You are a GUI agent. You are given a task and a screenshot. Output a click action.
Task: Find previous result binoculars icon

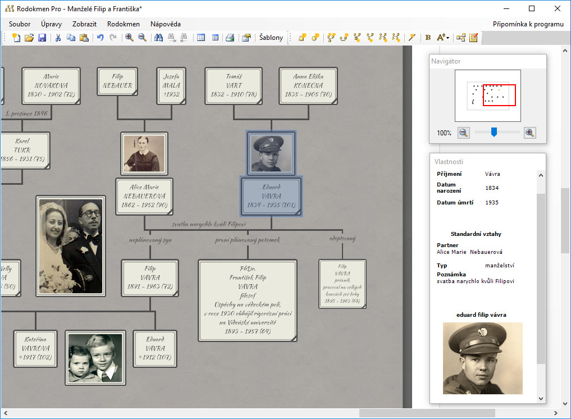[x=184, y=38]
